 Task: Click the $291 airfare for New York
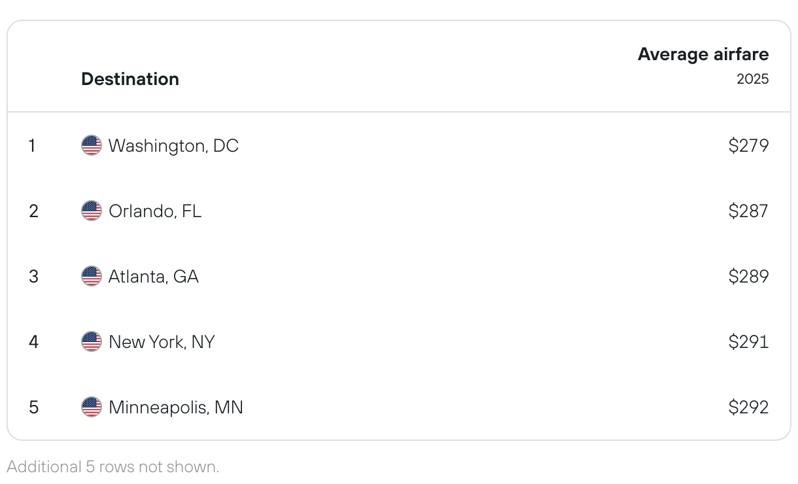tap(749, 342)
